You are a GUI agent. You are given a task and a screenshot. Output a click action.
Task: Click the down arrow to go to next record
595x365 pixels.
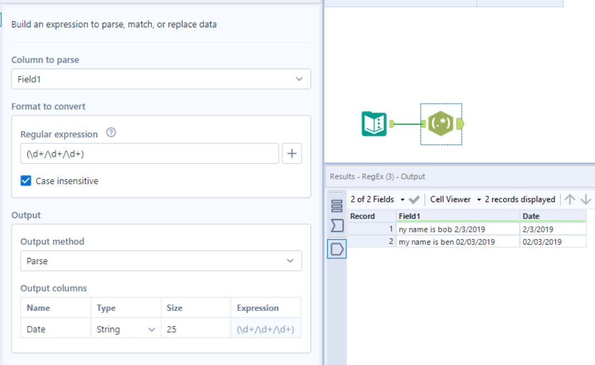(584, 199)
